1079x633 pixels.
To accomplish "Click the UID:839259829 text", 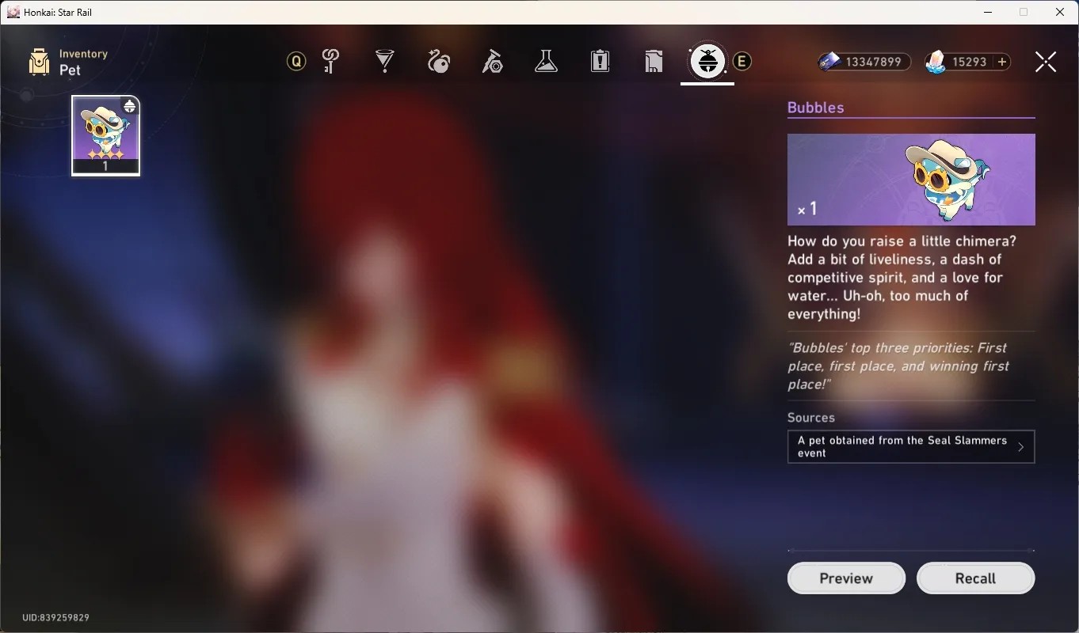I will click(x=55, y=617).
